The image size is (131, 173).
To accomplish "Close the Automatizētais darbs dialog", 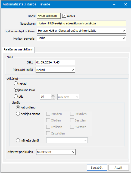I will pyautogui.click(x=126, y=4).
